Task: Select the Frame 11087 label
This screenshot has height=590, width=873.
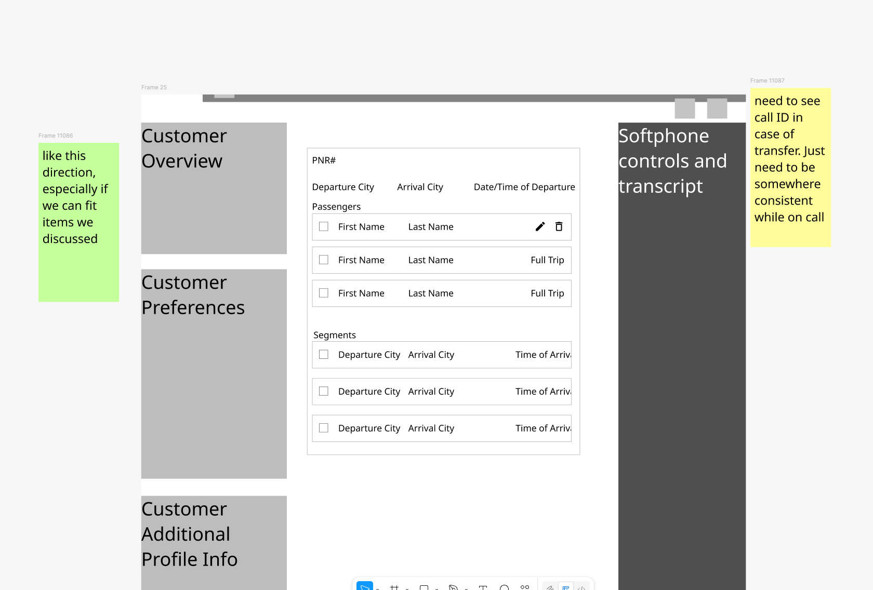Action: pyautogui.click(x=767, y=81)
